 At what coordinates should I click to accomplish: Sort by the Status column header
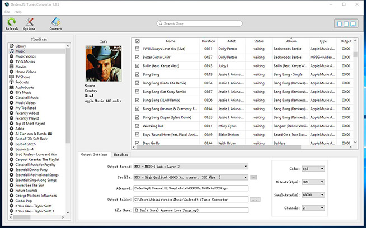(259, 41)
